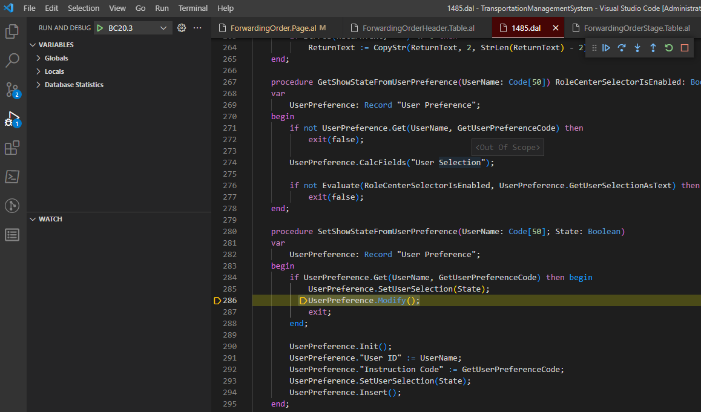701x412 pixels.
Task: Click UserPreference.Init() on line 290
Action: tap(340, 346)
